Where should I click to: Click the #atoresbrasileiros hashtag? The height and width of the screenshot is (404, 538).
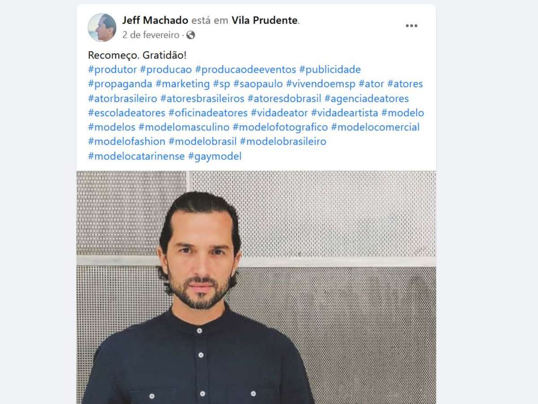(x=202, y=98)
